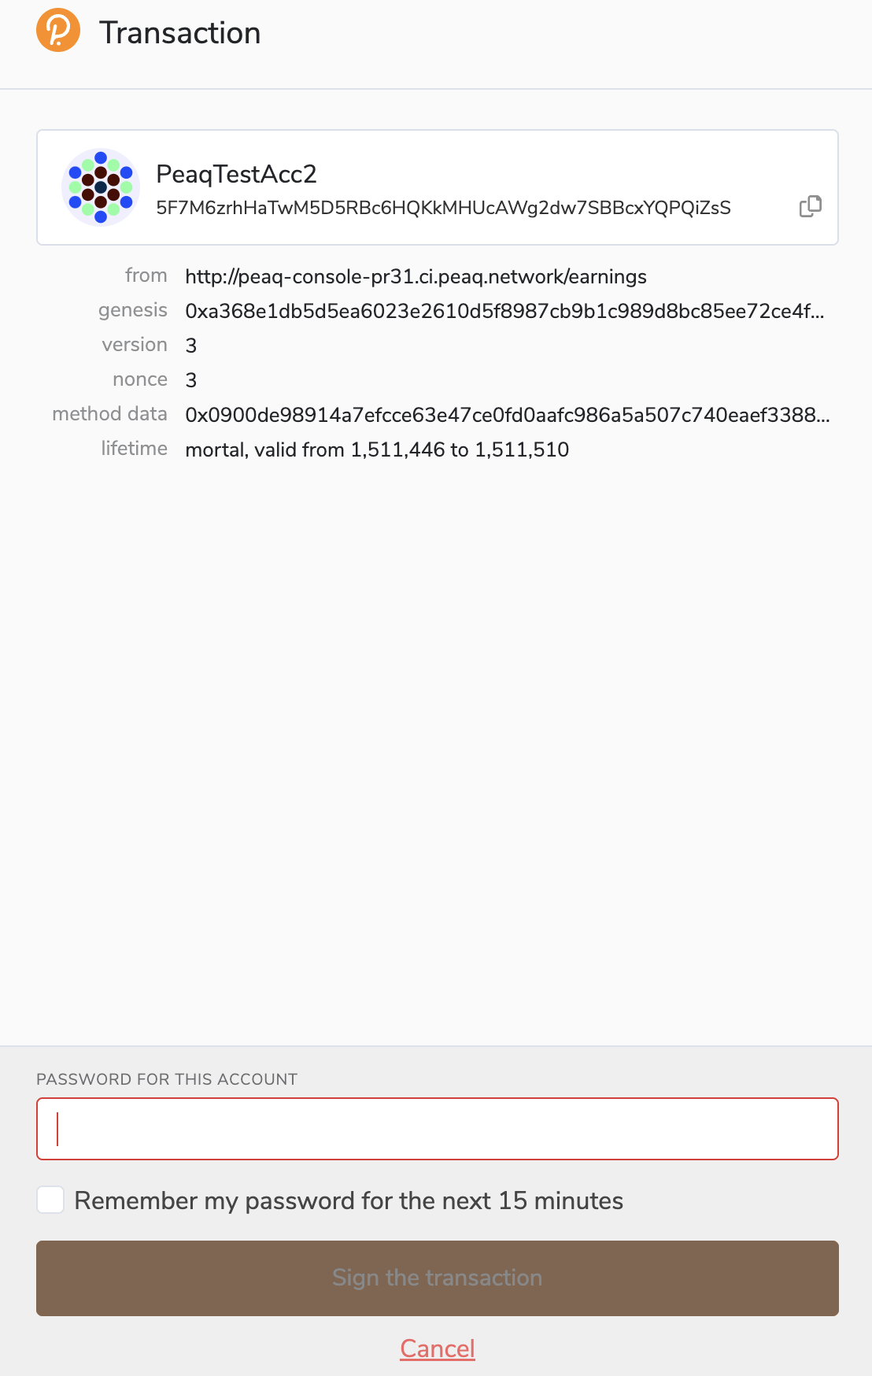Click the truncated method data hex value

508,416
